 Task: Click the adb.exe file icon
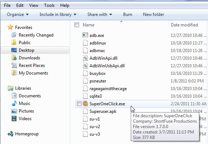tap(85, 35)
